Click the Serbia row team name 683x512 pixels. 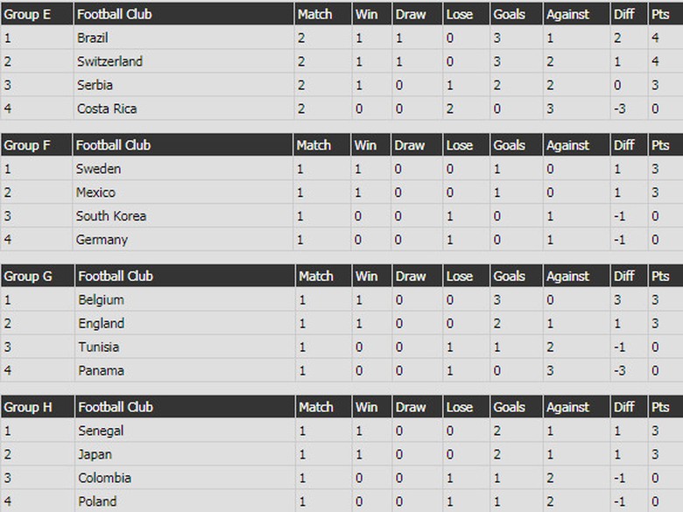click(x=95, y=86)
